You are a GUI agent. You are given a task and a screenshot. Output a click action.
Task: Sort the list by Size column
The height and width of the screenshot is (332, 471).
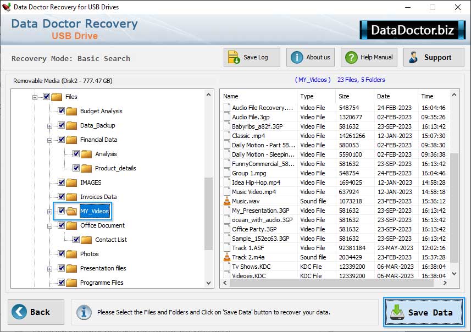click(355, 96)
